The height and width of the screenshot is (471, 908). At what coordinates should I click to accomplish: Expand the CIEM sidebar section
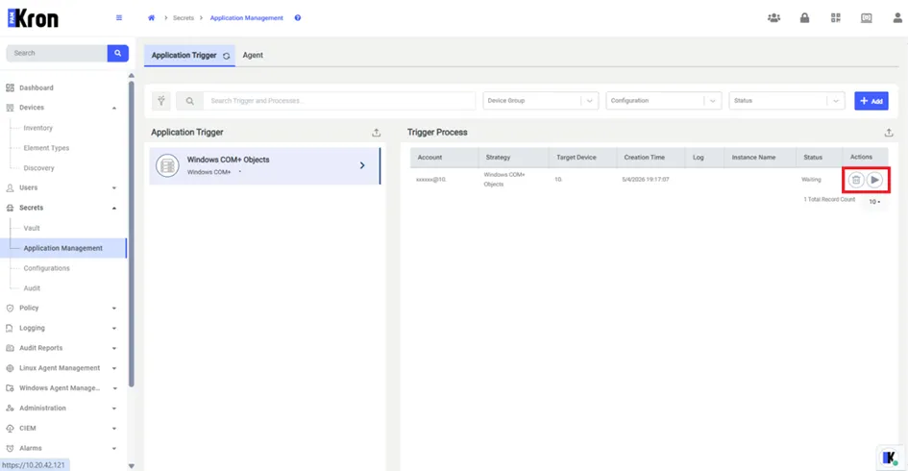pyautogui.click(x=114, y=429)
